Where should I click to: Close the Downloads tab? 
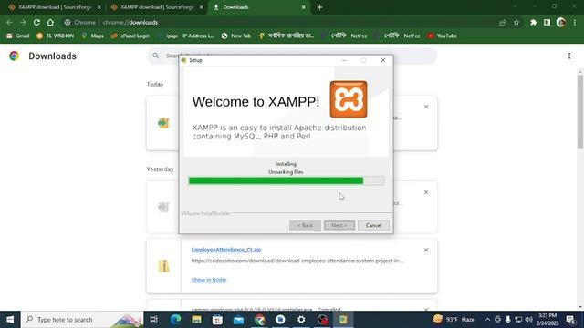pos(304,7)
